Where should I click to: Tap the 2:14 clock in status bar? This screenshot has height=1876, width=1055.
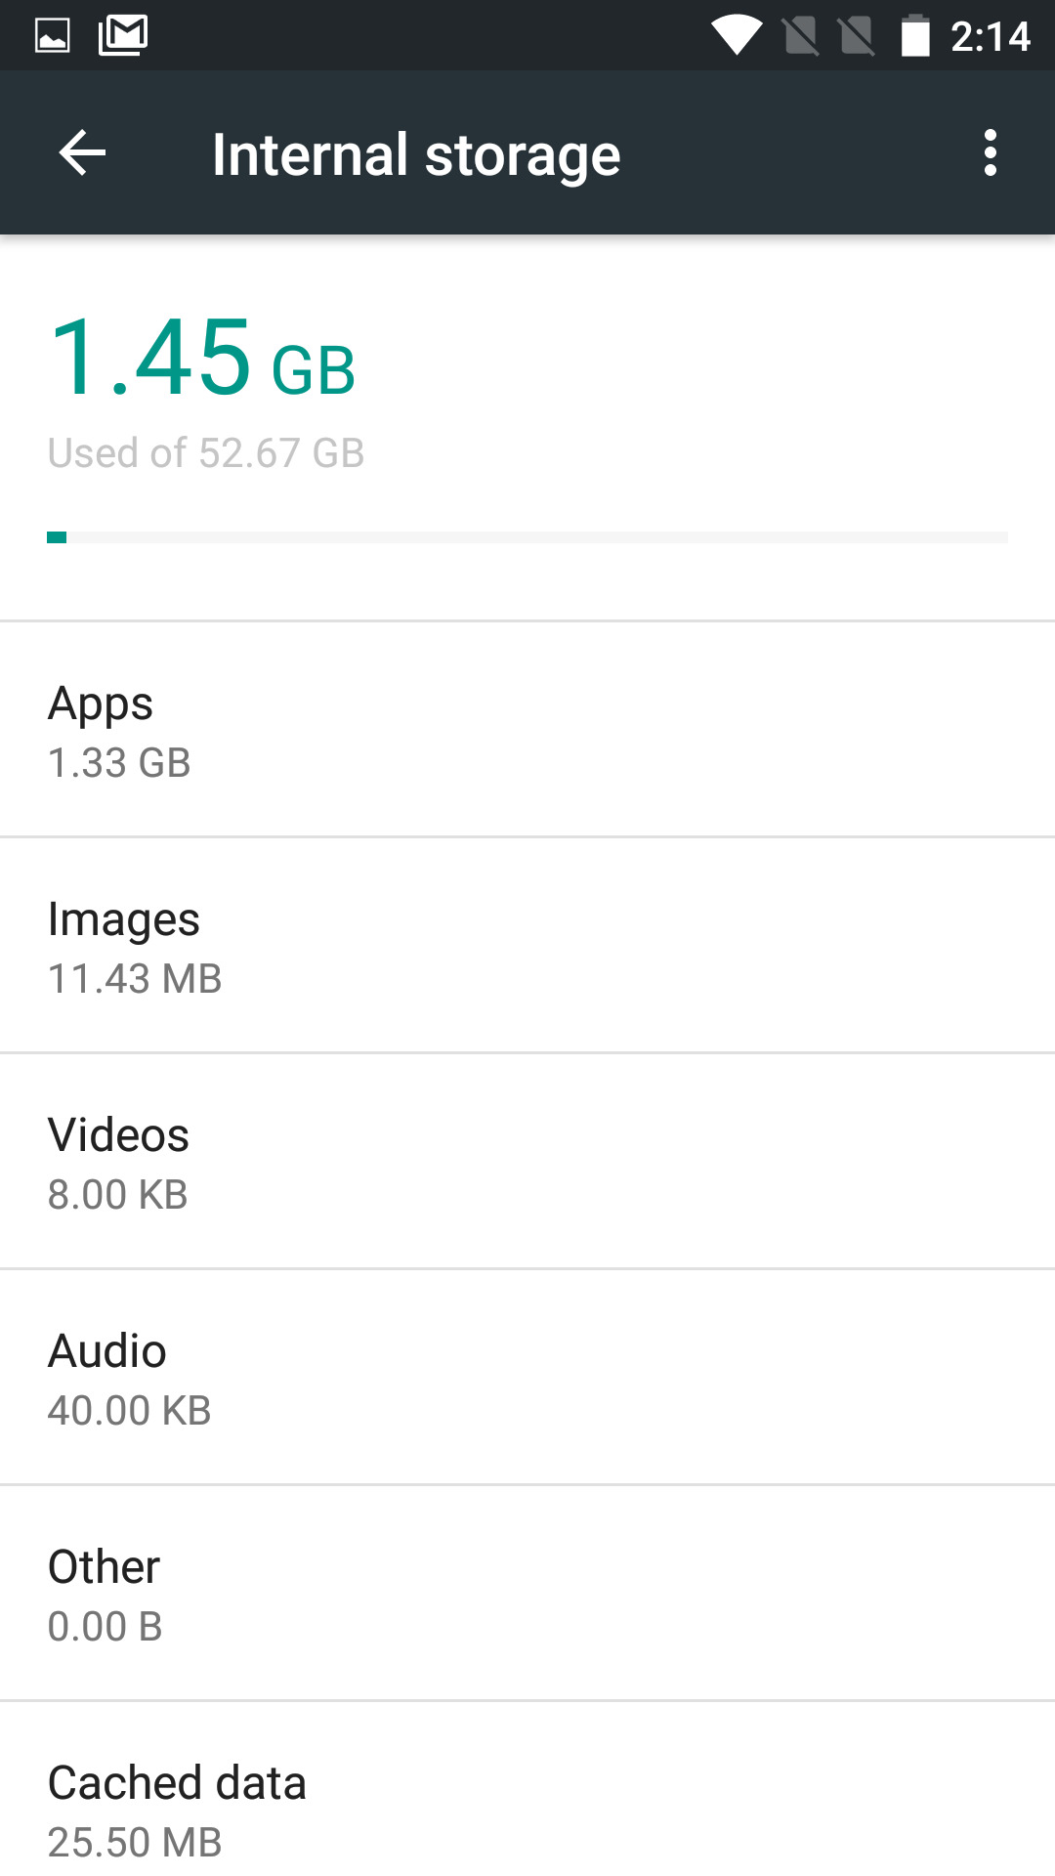pos(990,37)
